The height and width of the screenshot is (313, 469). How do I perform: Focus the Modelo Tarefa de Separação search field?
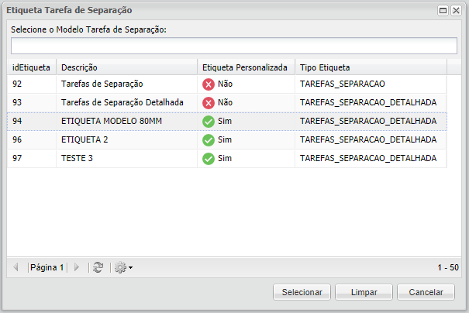pyautogui.click(x=234, y=46)
